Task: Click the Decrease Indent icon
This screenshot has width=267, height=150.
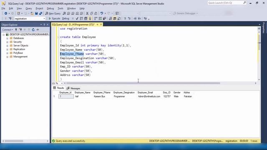Action: (135, 18)
